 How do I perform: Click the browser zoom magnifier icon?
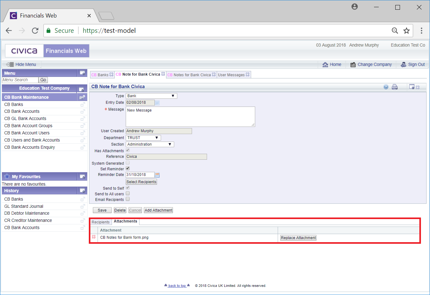[395, 31]
